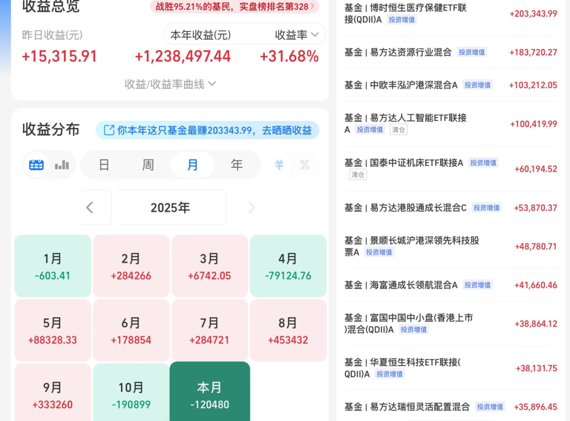The image size is (570, 421).
Task: Click the share icon in earnings banner
Action: tap(109, 130)
